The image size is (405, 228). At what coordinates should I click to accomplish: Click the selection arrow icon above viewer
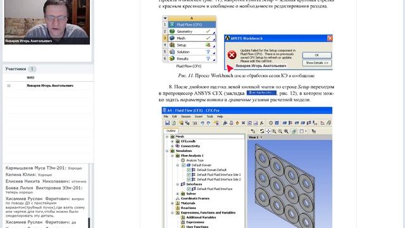click(253, 131)
